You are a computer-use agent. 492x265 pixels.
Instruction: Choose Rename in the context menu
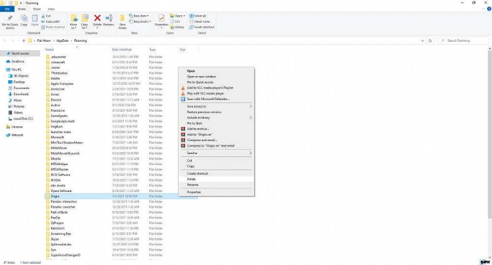216,185
